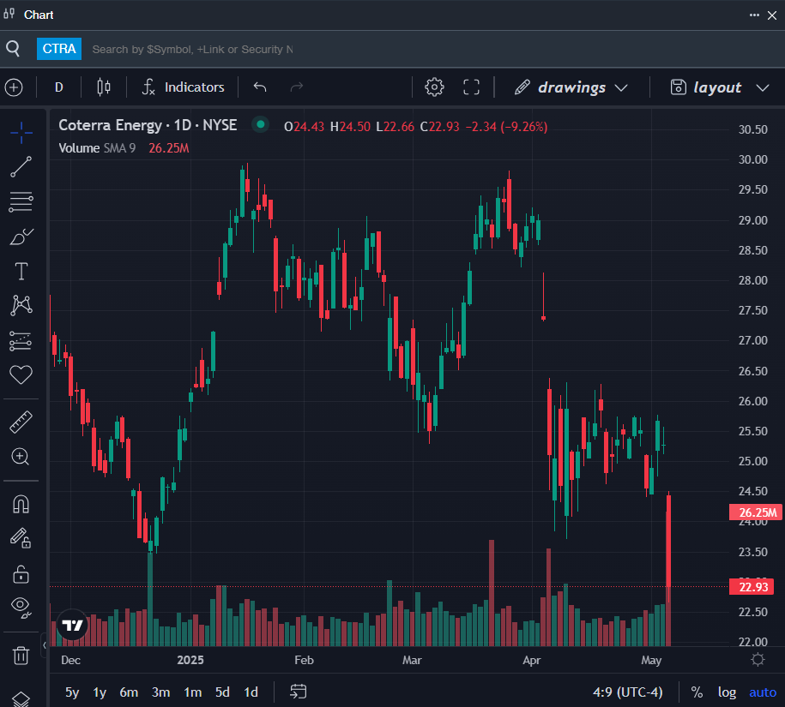Viewport: 785px width, 707px height.
Task: Focus the symbol search input field
Action: pyautogui.click(x=193, y=49)
